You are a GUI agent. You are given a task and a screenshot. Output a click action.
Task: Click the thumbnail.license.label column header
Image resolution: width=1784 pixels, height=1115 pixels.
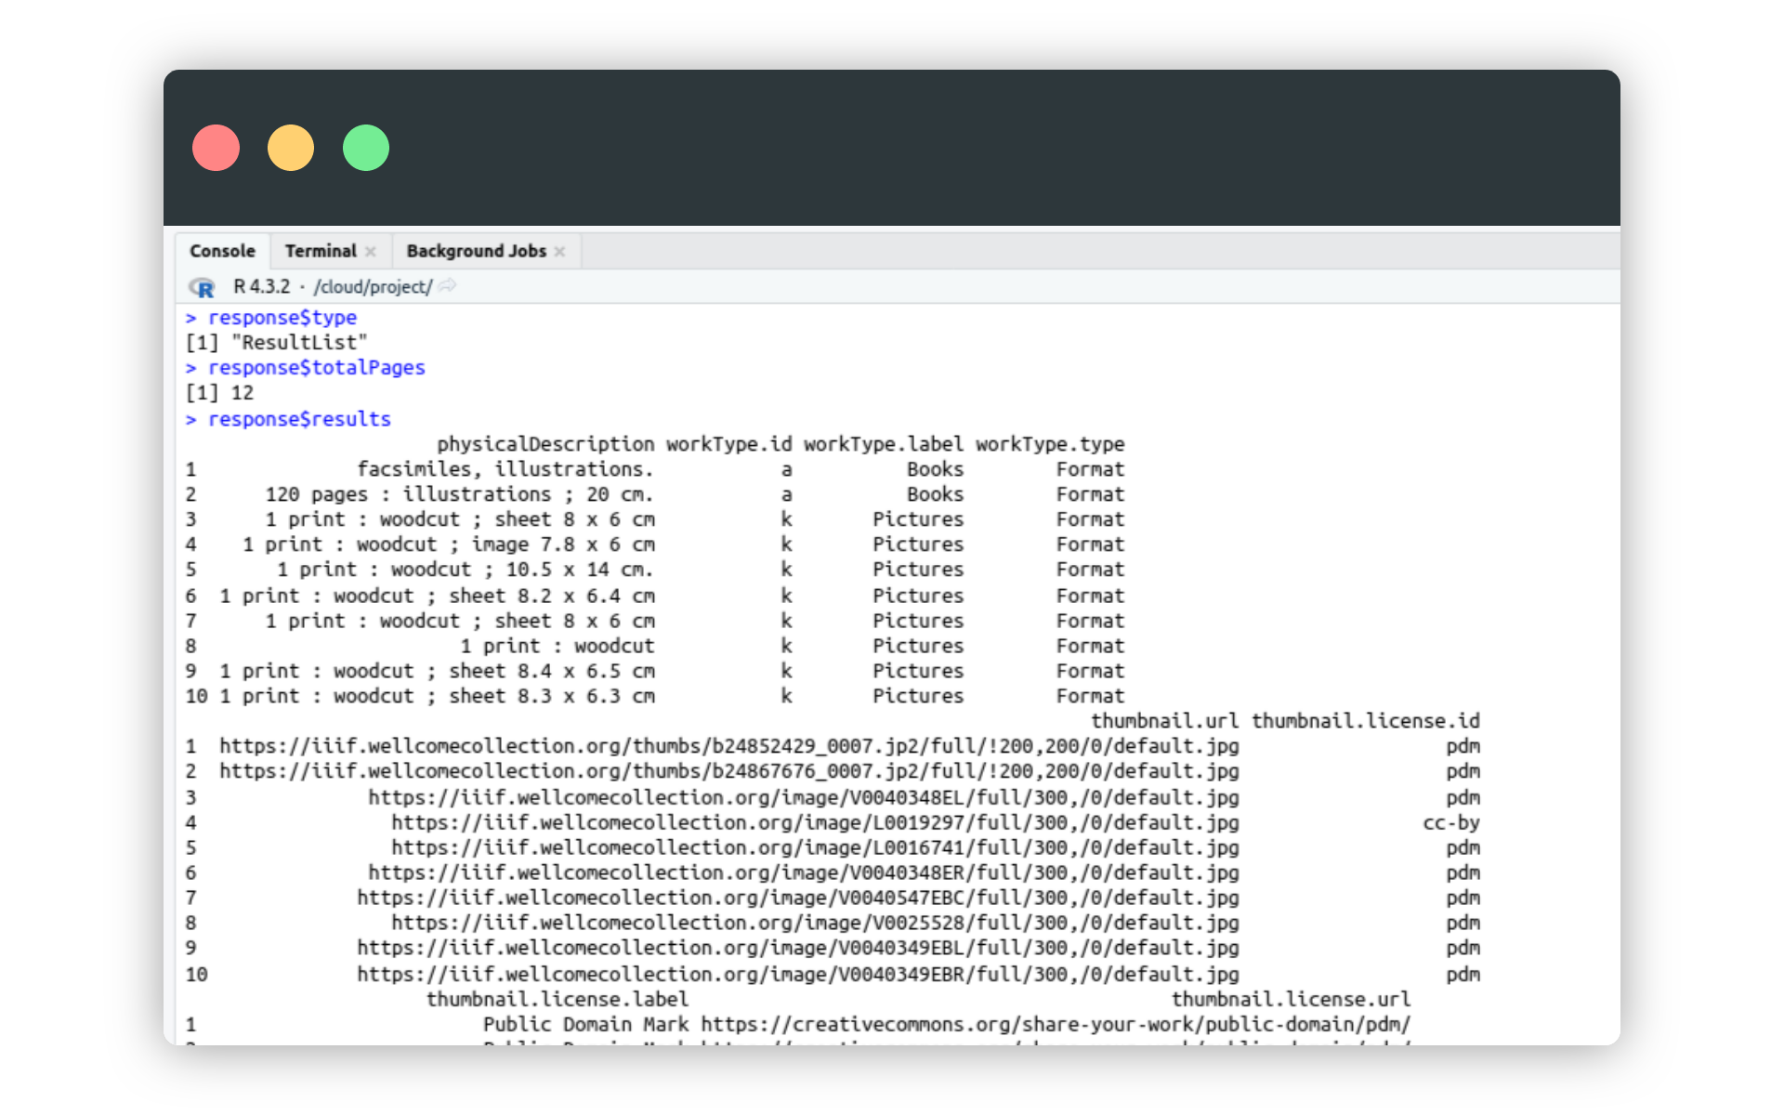click(x=557, y=1000)
